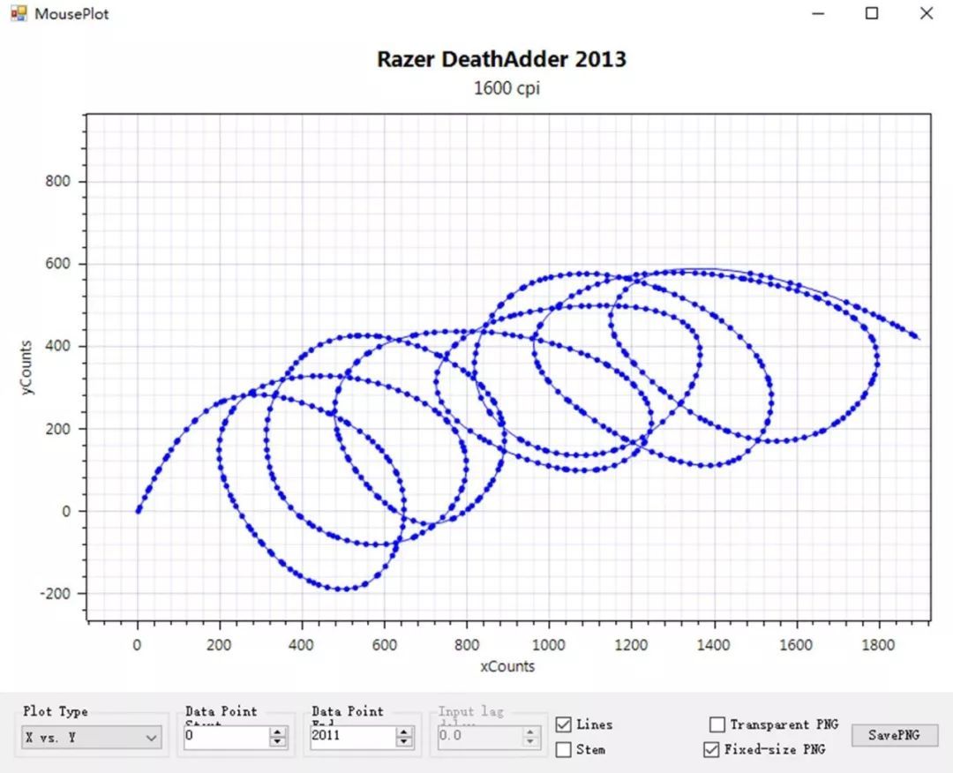Viewport: 953px width, 773px height.
Task: Click the -200 tick label on y-axis
Action: tap(55, 594)
